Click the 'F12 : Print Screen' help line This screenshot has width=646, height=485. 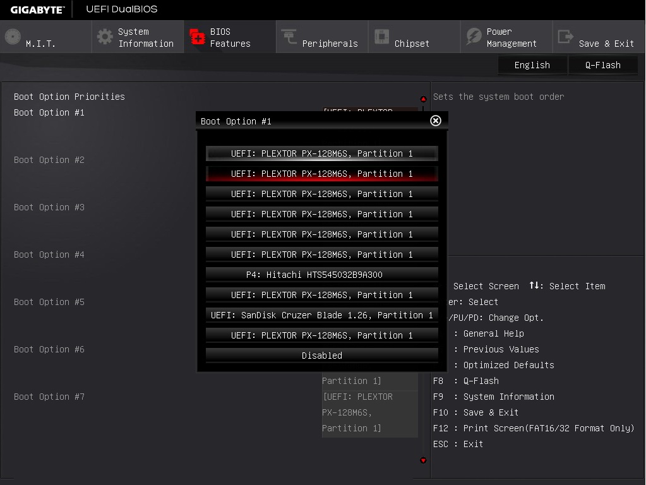point(534,428)
